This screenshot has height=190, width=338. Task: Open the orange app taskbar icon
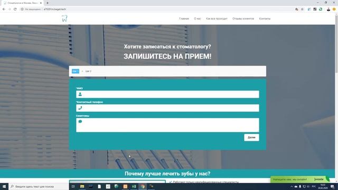[125, 186]
